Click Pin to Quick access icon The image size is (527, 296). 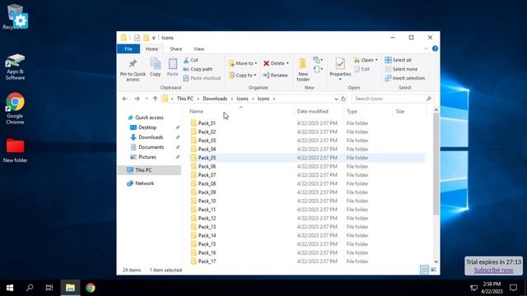133,70
